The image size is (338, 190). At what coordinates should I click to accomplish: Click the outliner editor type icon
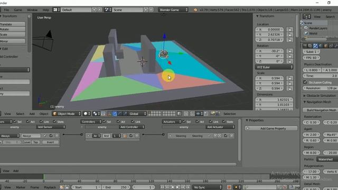click(306, 16)
